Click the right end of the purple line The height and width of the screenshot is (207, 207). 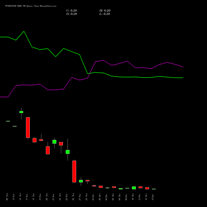pos(183,67)
